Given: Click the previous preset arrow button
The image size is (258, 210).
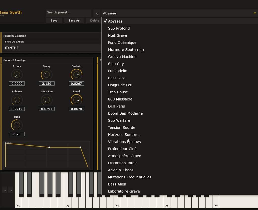Looking at the screenshot, I should tap(97, 13).
